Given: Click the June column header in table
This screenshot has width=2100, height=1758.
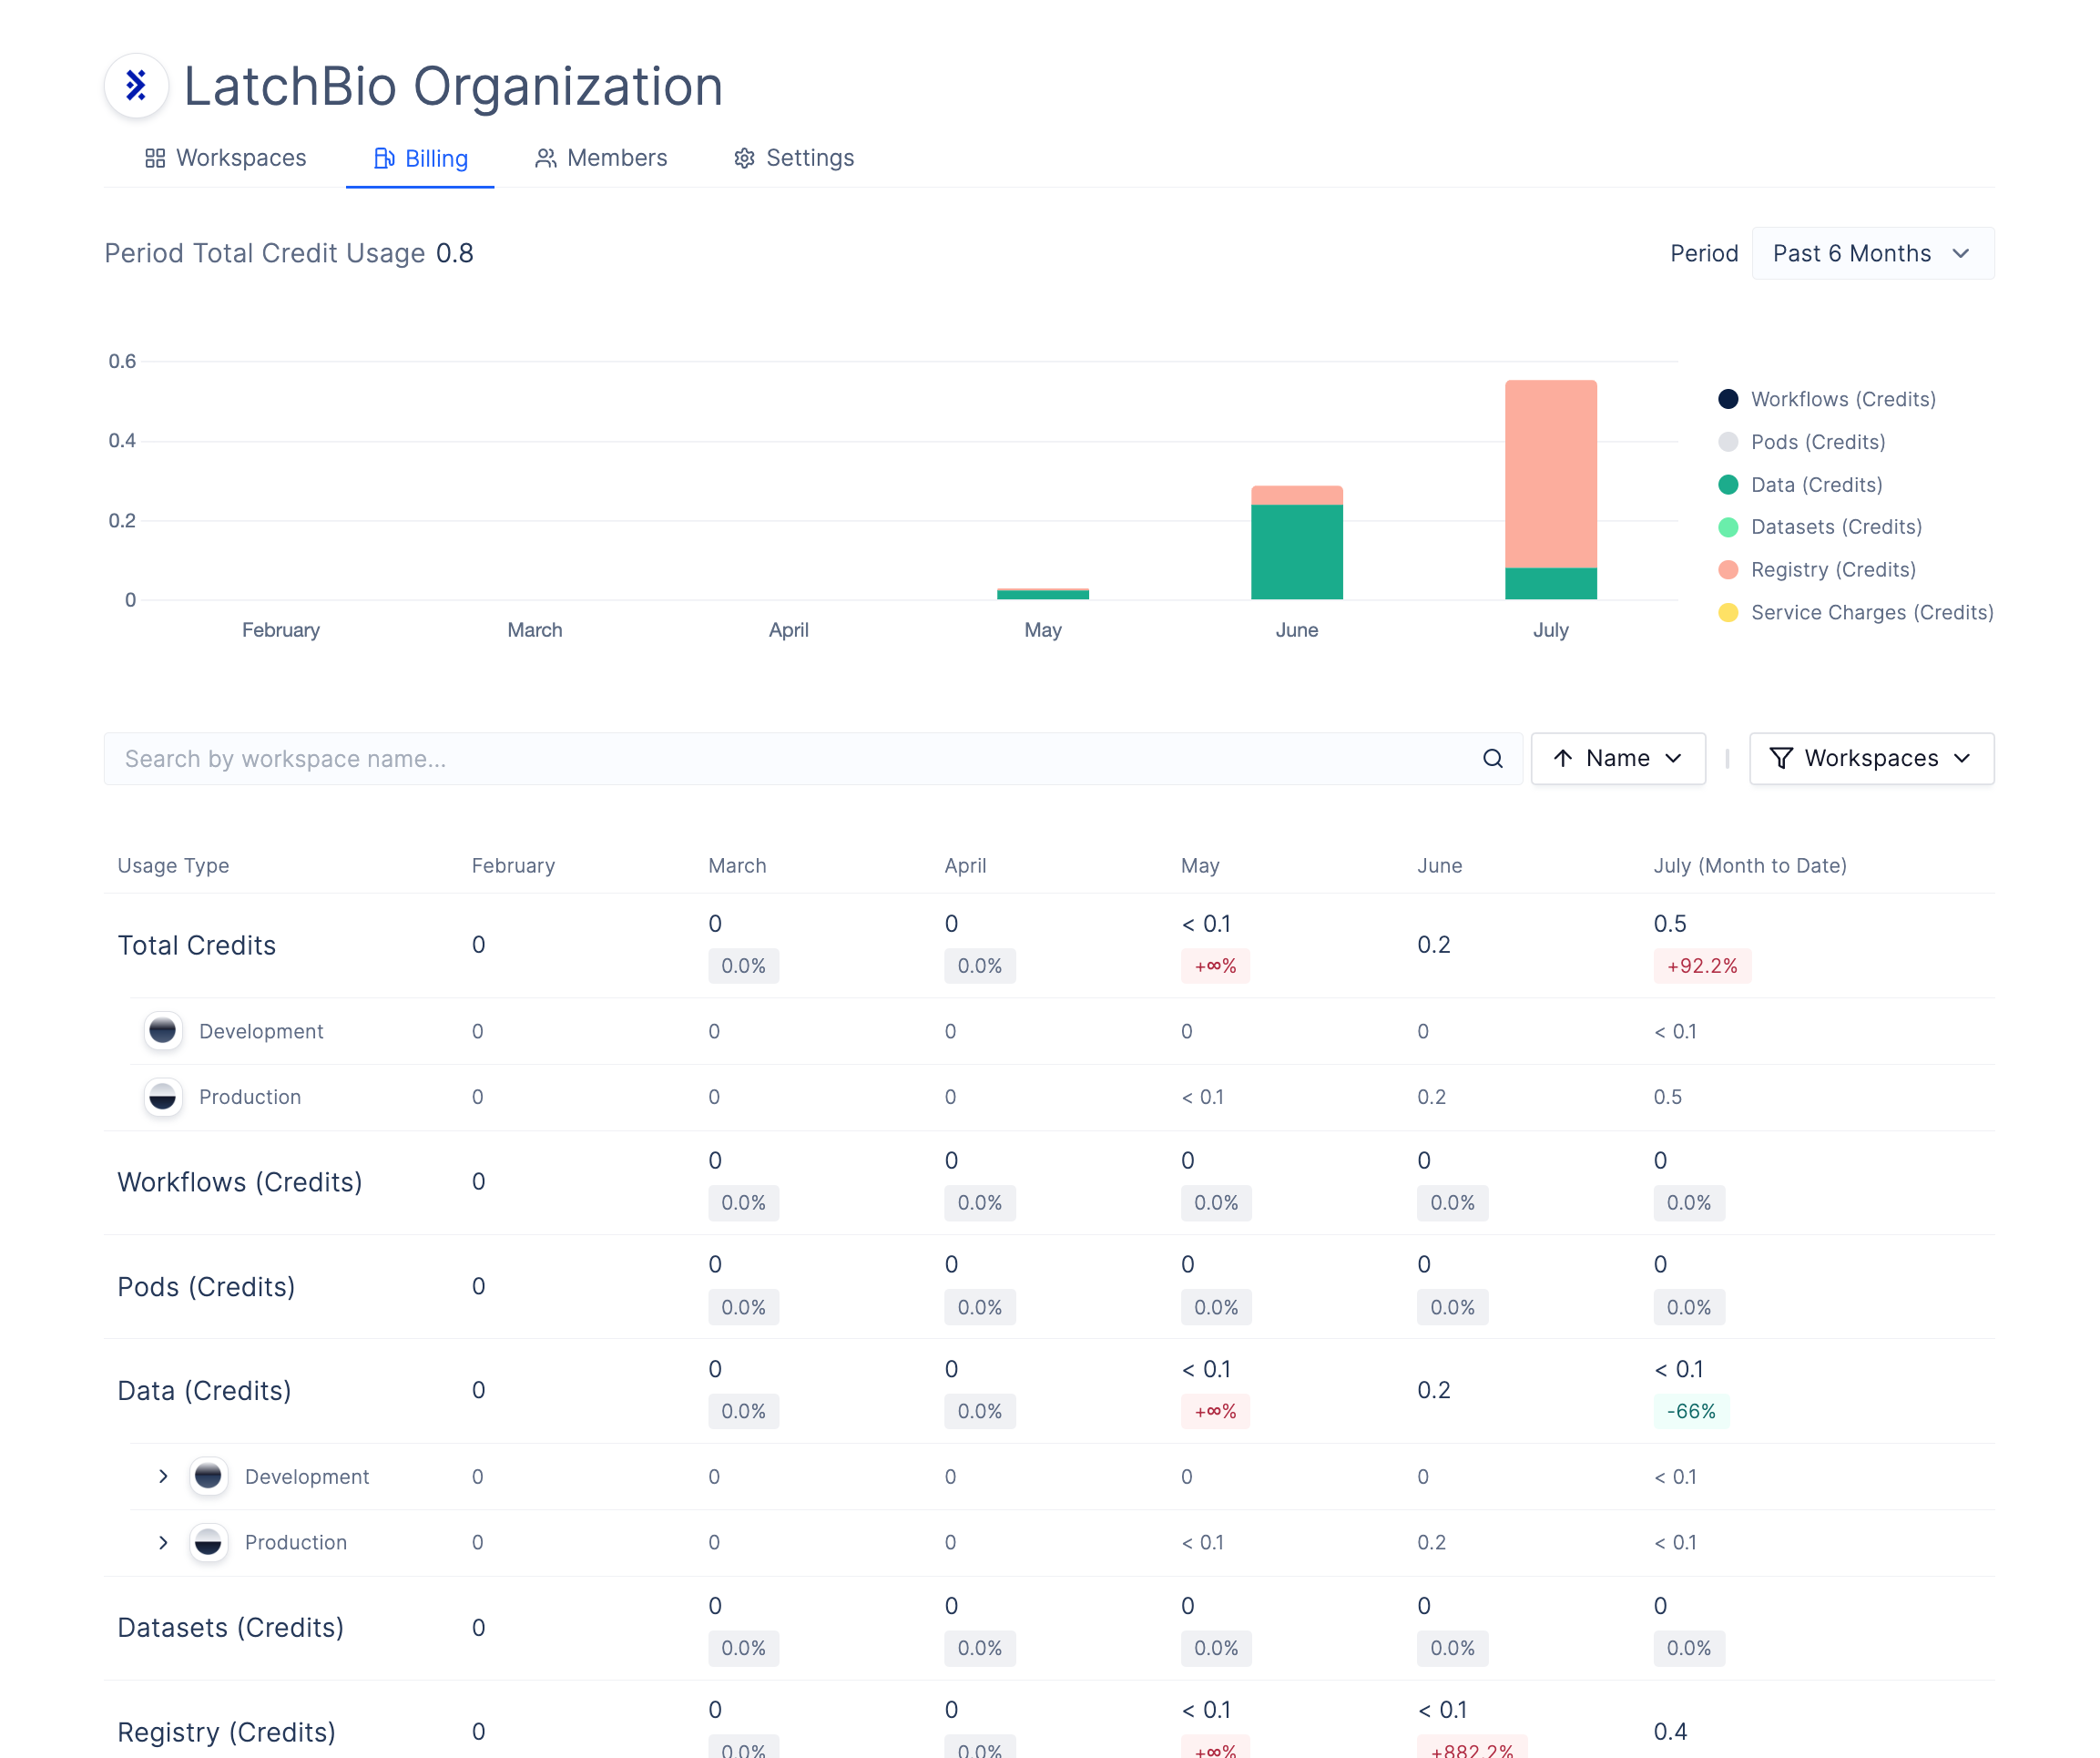Looking at the screenshot, I should (1439, 865).
